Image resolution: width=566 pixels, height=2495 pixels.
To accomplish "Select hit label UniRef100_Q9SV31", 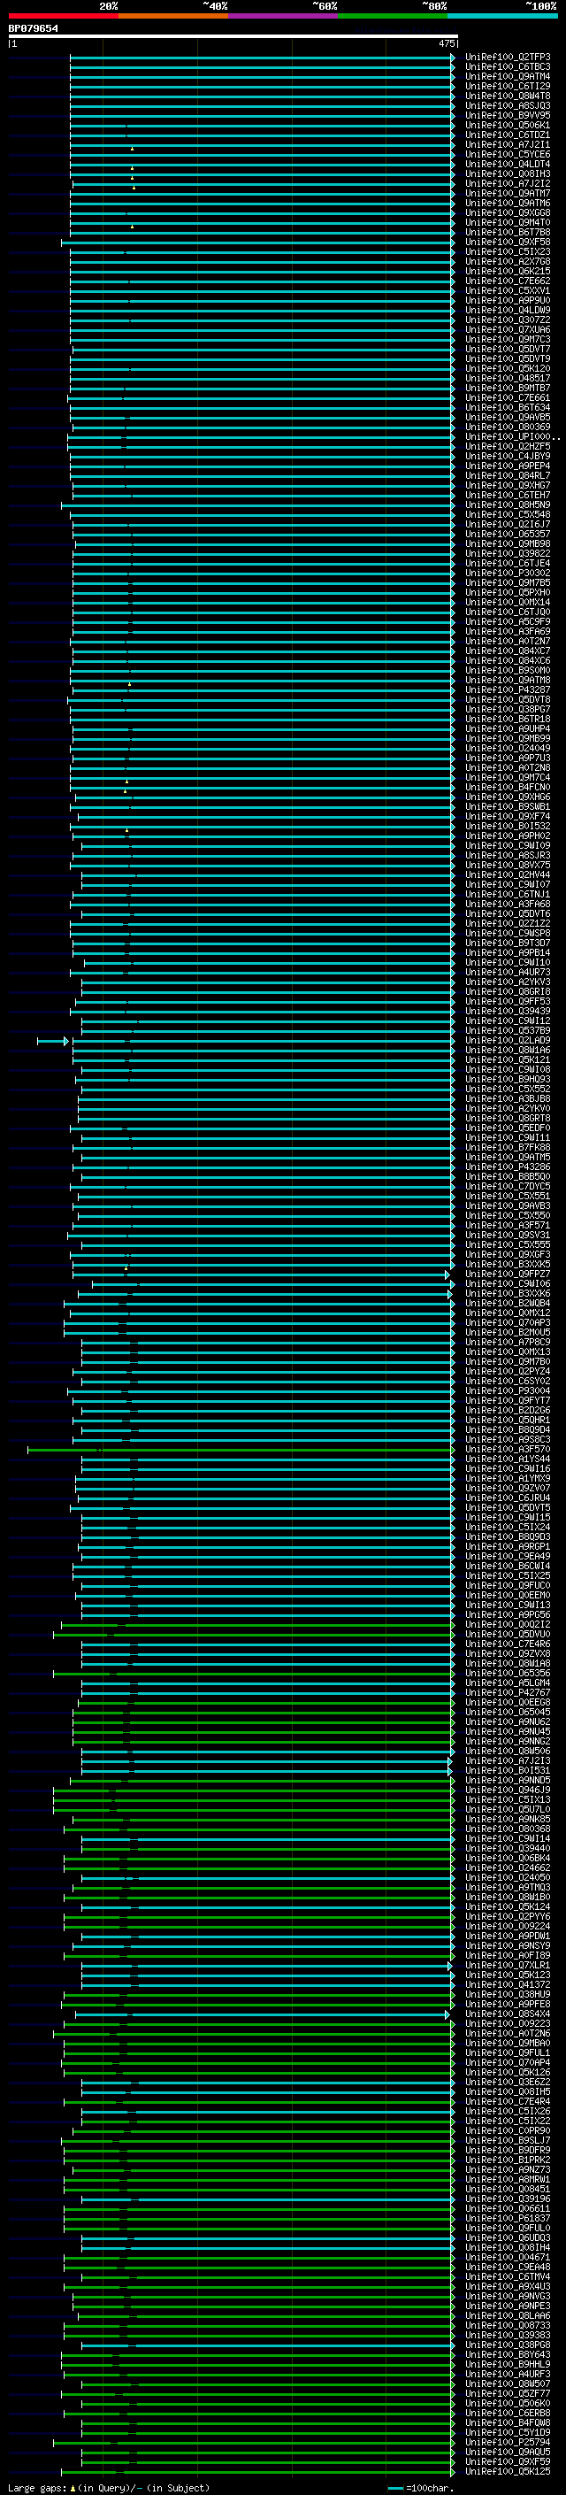I will 507,1235.
